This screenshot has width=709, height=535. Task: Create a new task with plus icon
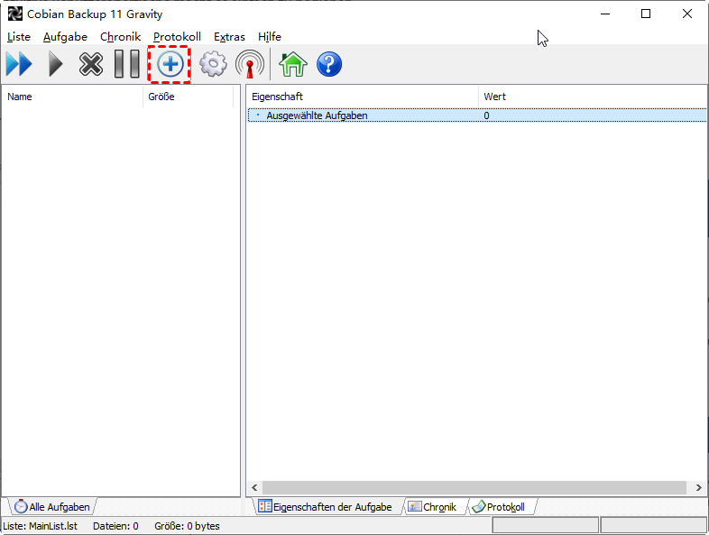(x=170, y=65)
